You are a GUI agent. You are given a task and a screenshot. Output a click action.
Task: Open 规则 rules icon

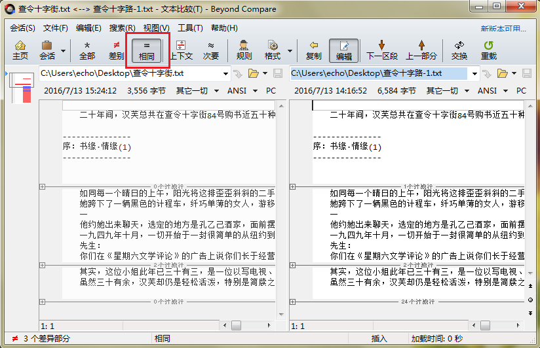tap(244, 50)
